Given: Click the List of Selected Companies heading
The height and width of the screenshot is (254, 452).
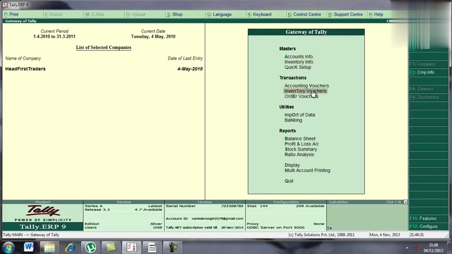Looking at the screenshot, I should [103, 48].
